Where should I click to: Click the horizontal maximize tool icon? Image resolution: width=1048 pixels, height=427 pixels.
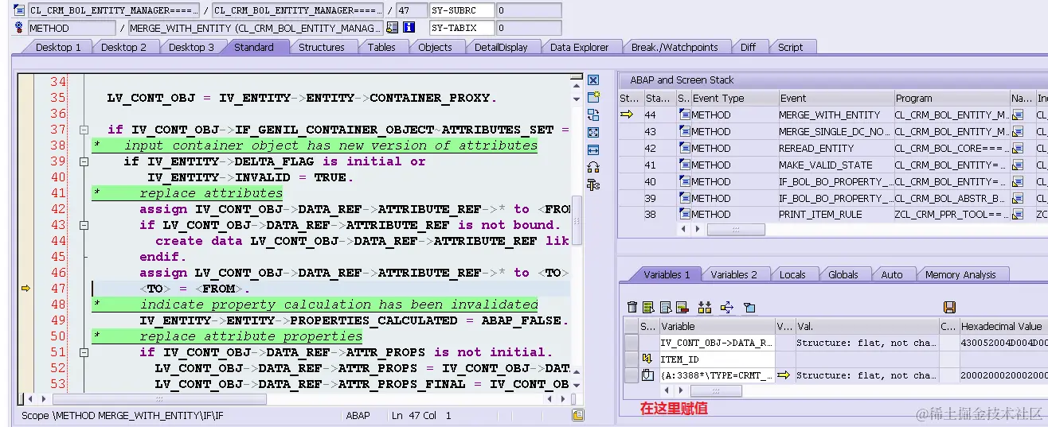tap(592, 149)
